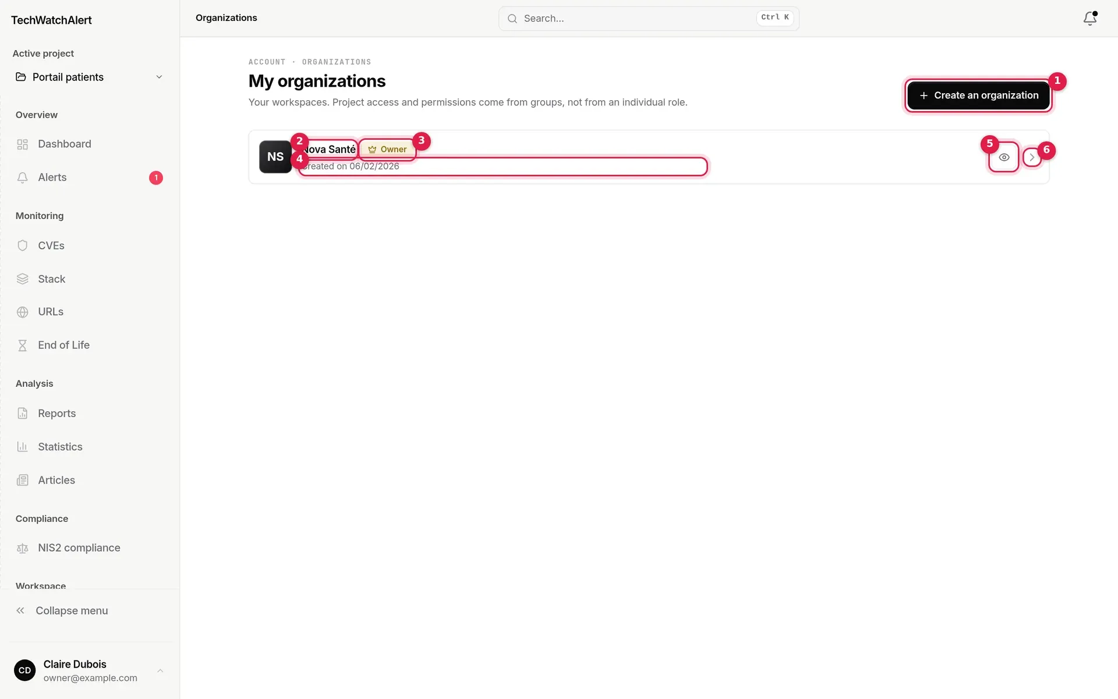Open the URLs menu item
The height and width of the screenshot is (699, 1118).
coord(90,312)
